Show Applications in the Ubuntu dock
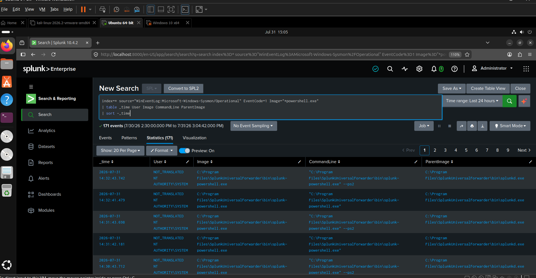 [7, 265]
